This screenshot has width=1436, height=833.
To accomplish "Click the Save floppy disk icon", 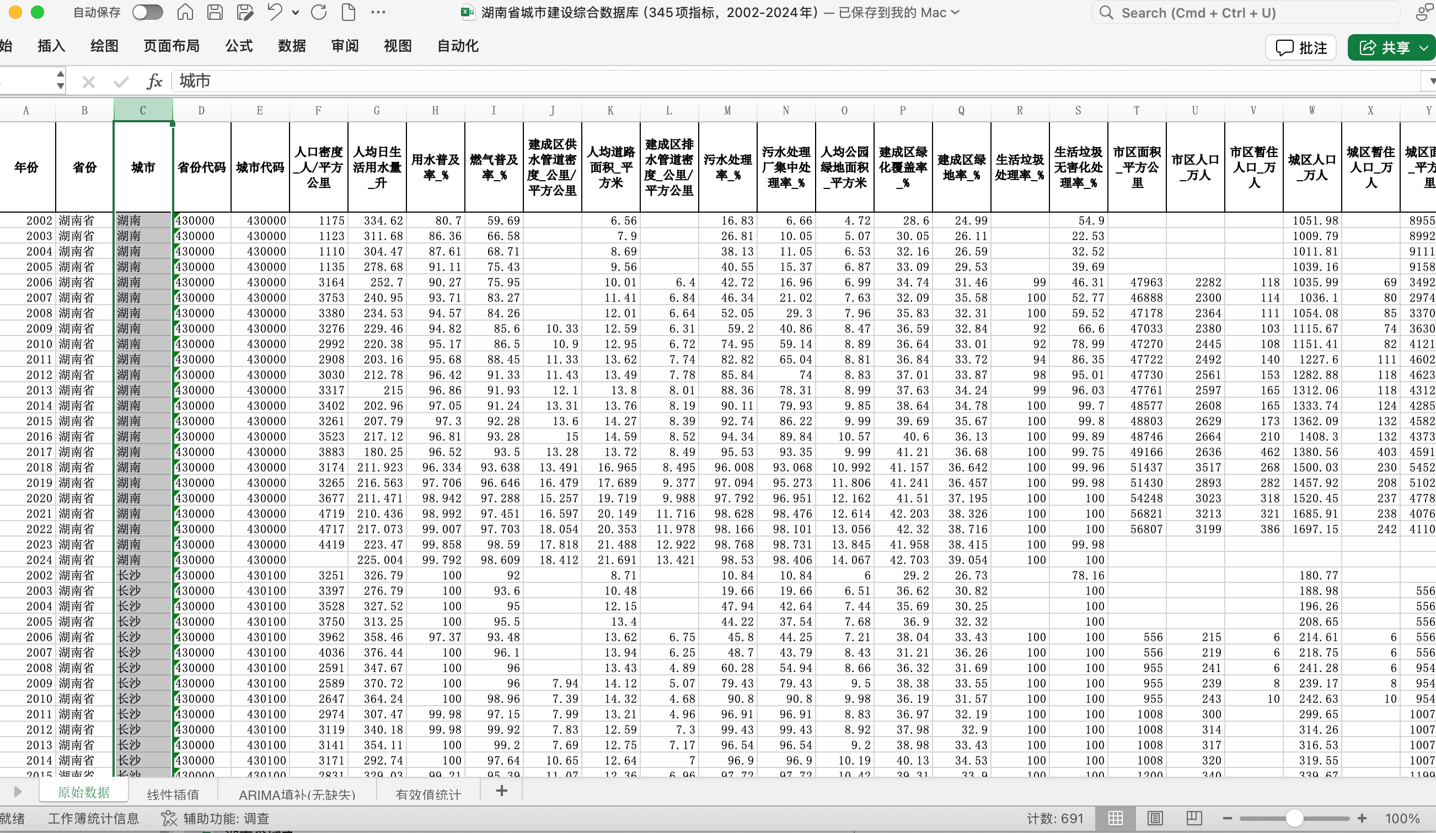I will 215,12.
